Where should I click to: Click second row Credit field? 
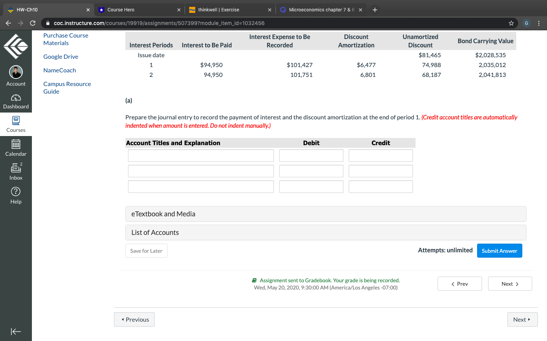tap(381, 171)
